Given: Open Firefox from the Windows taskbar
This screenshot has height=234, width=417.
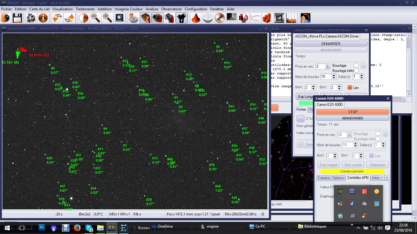Looking at the screenshot, I should point(77,228).
